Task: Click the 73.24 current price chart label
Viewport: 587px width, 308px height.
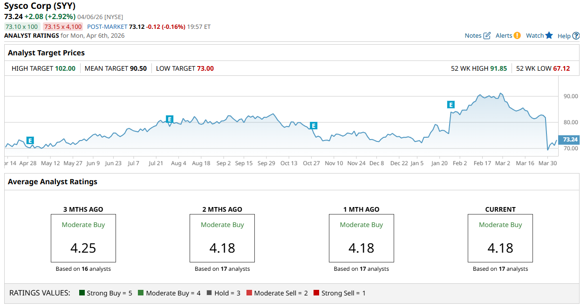Action: pos(569,140)
